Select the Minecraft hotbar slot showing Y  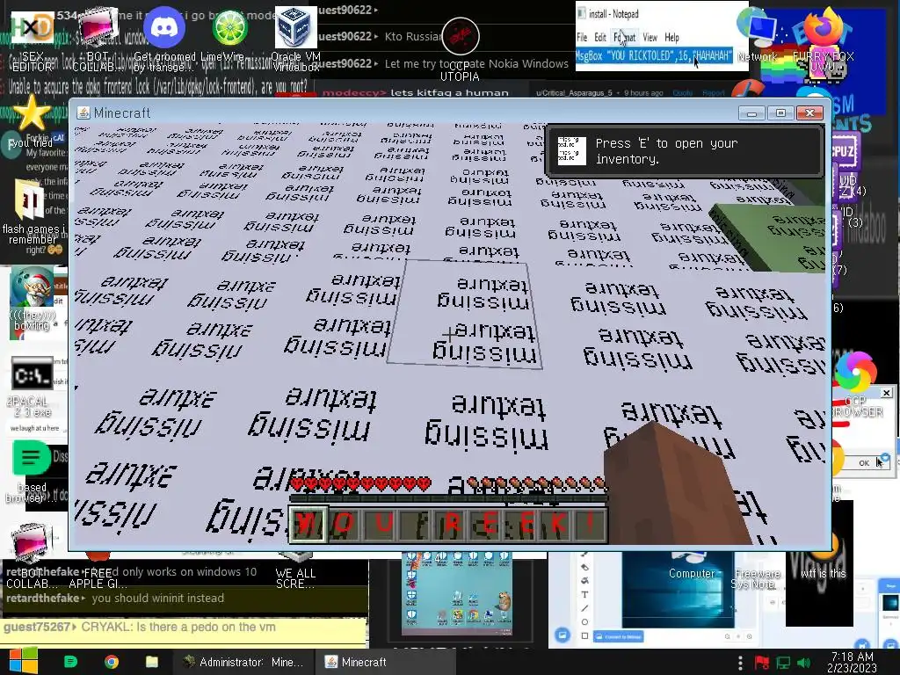point(308,524)
